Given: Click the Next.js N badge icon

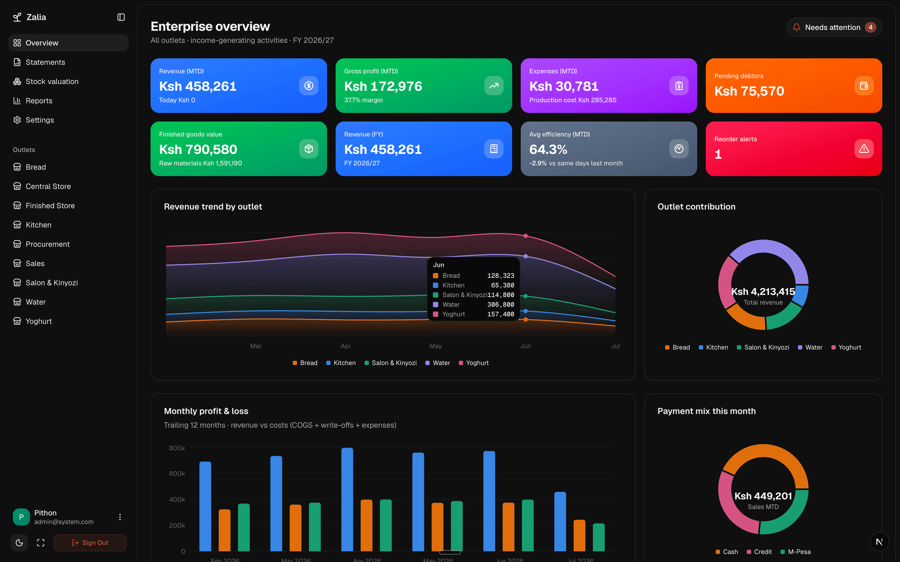Looking at the screenshot, I should [x=879, y=542].
